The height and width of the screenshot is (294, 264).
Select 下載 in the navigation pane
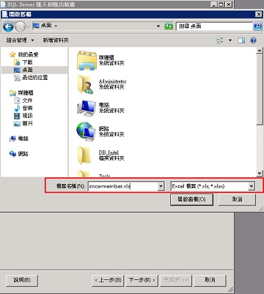27,62
